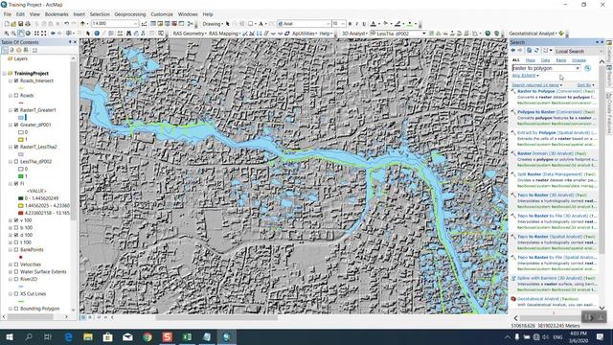
Task: Open Excel from the Windows taskbar
Action: [187, 336]
